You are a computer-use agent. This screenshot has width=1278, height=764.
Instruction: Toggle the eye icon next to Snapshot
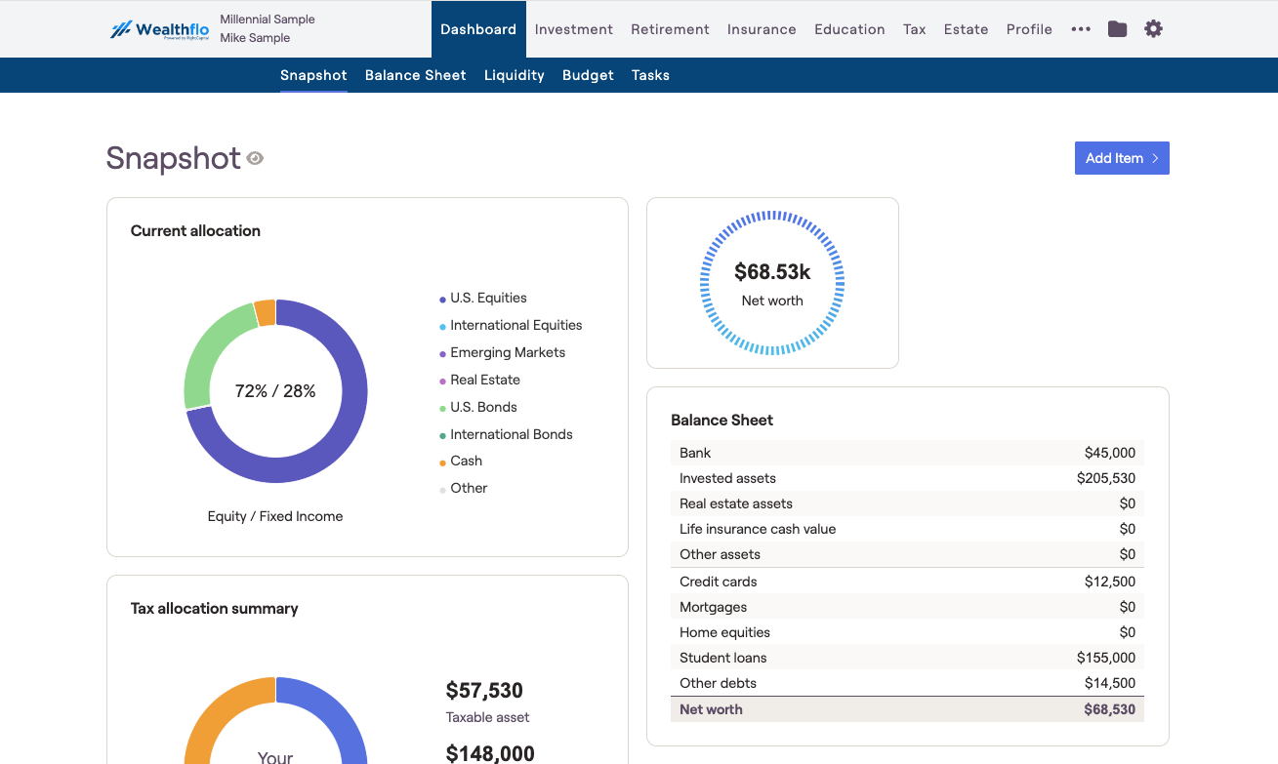coord(255,158)
